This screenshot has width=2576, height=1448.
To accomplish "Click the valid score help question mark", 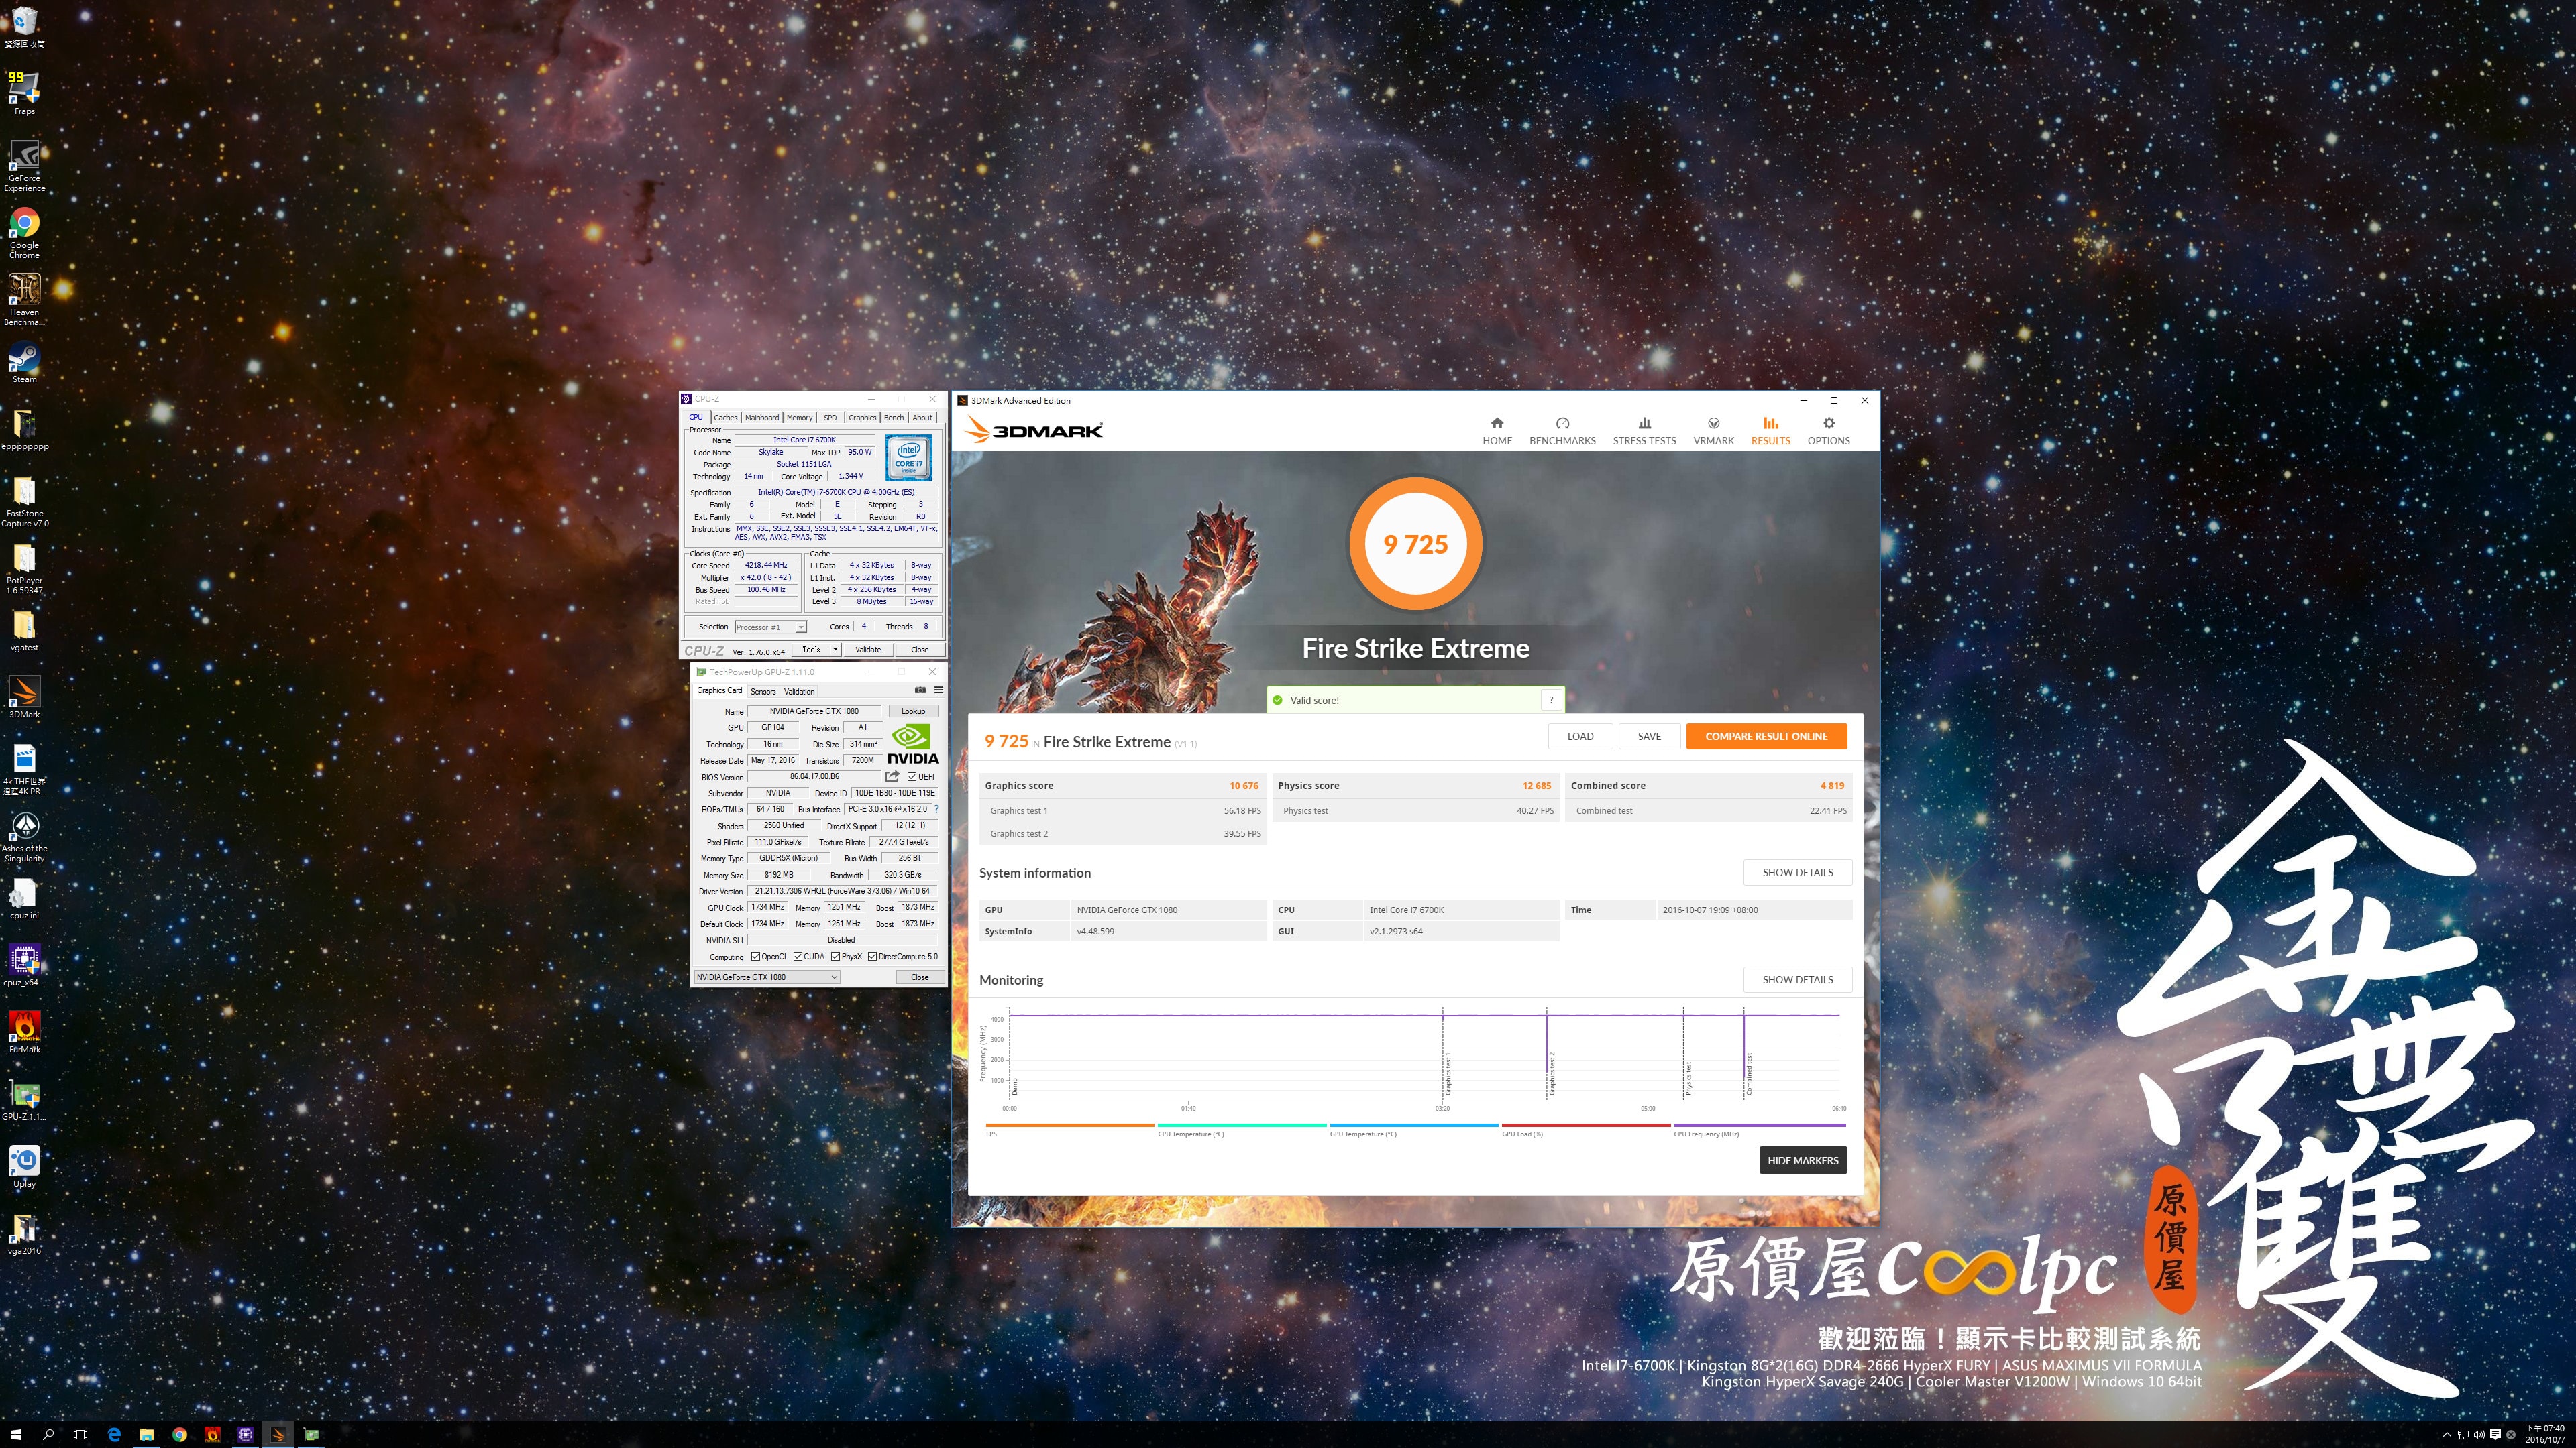I will click(1551, 699).
